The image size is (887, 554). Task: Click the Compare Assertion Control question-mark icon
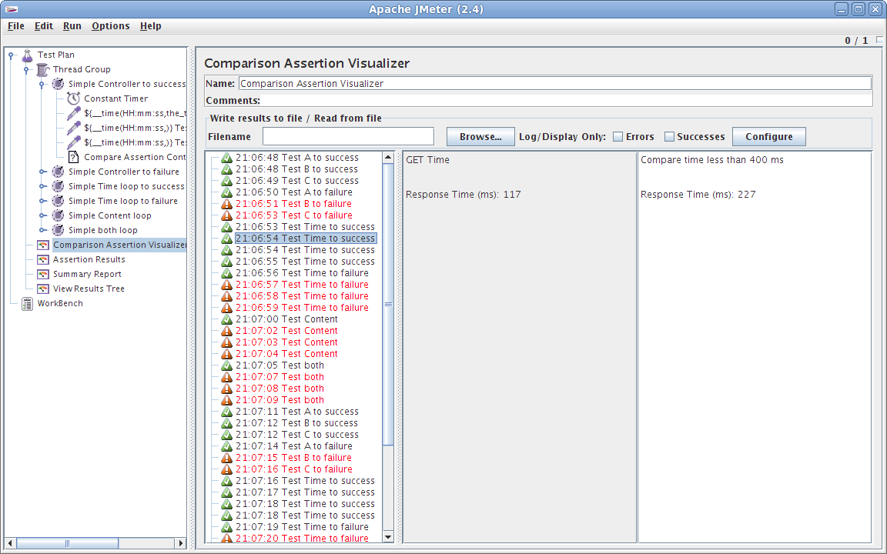(x=74, y=157)
